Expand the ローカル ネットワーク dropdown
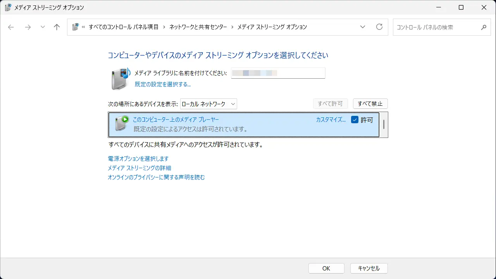496x279 pixels. coord(208,104)
